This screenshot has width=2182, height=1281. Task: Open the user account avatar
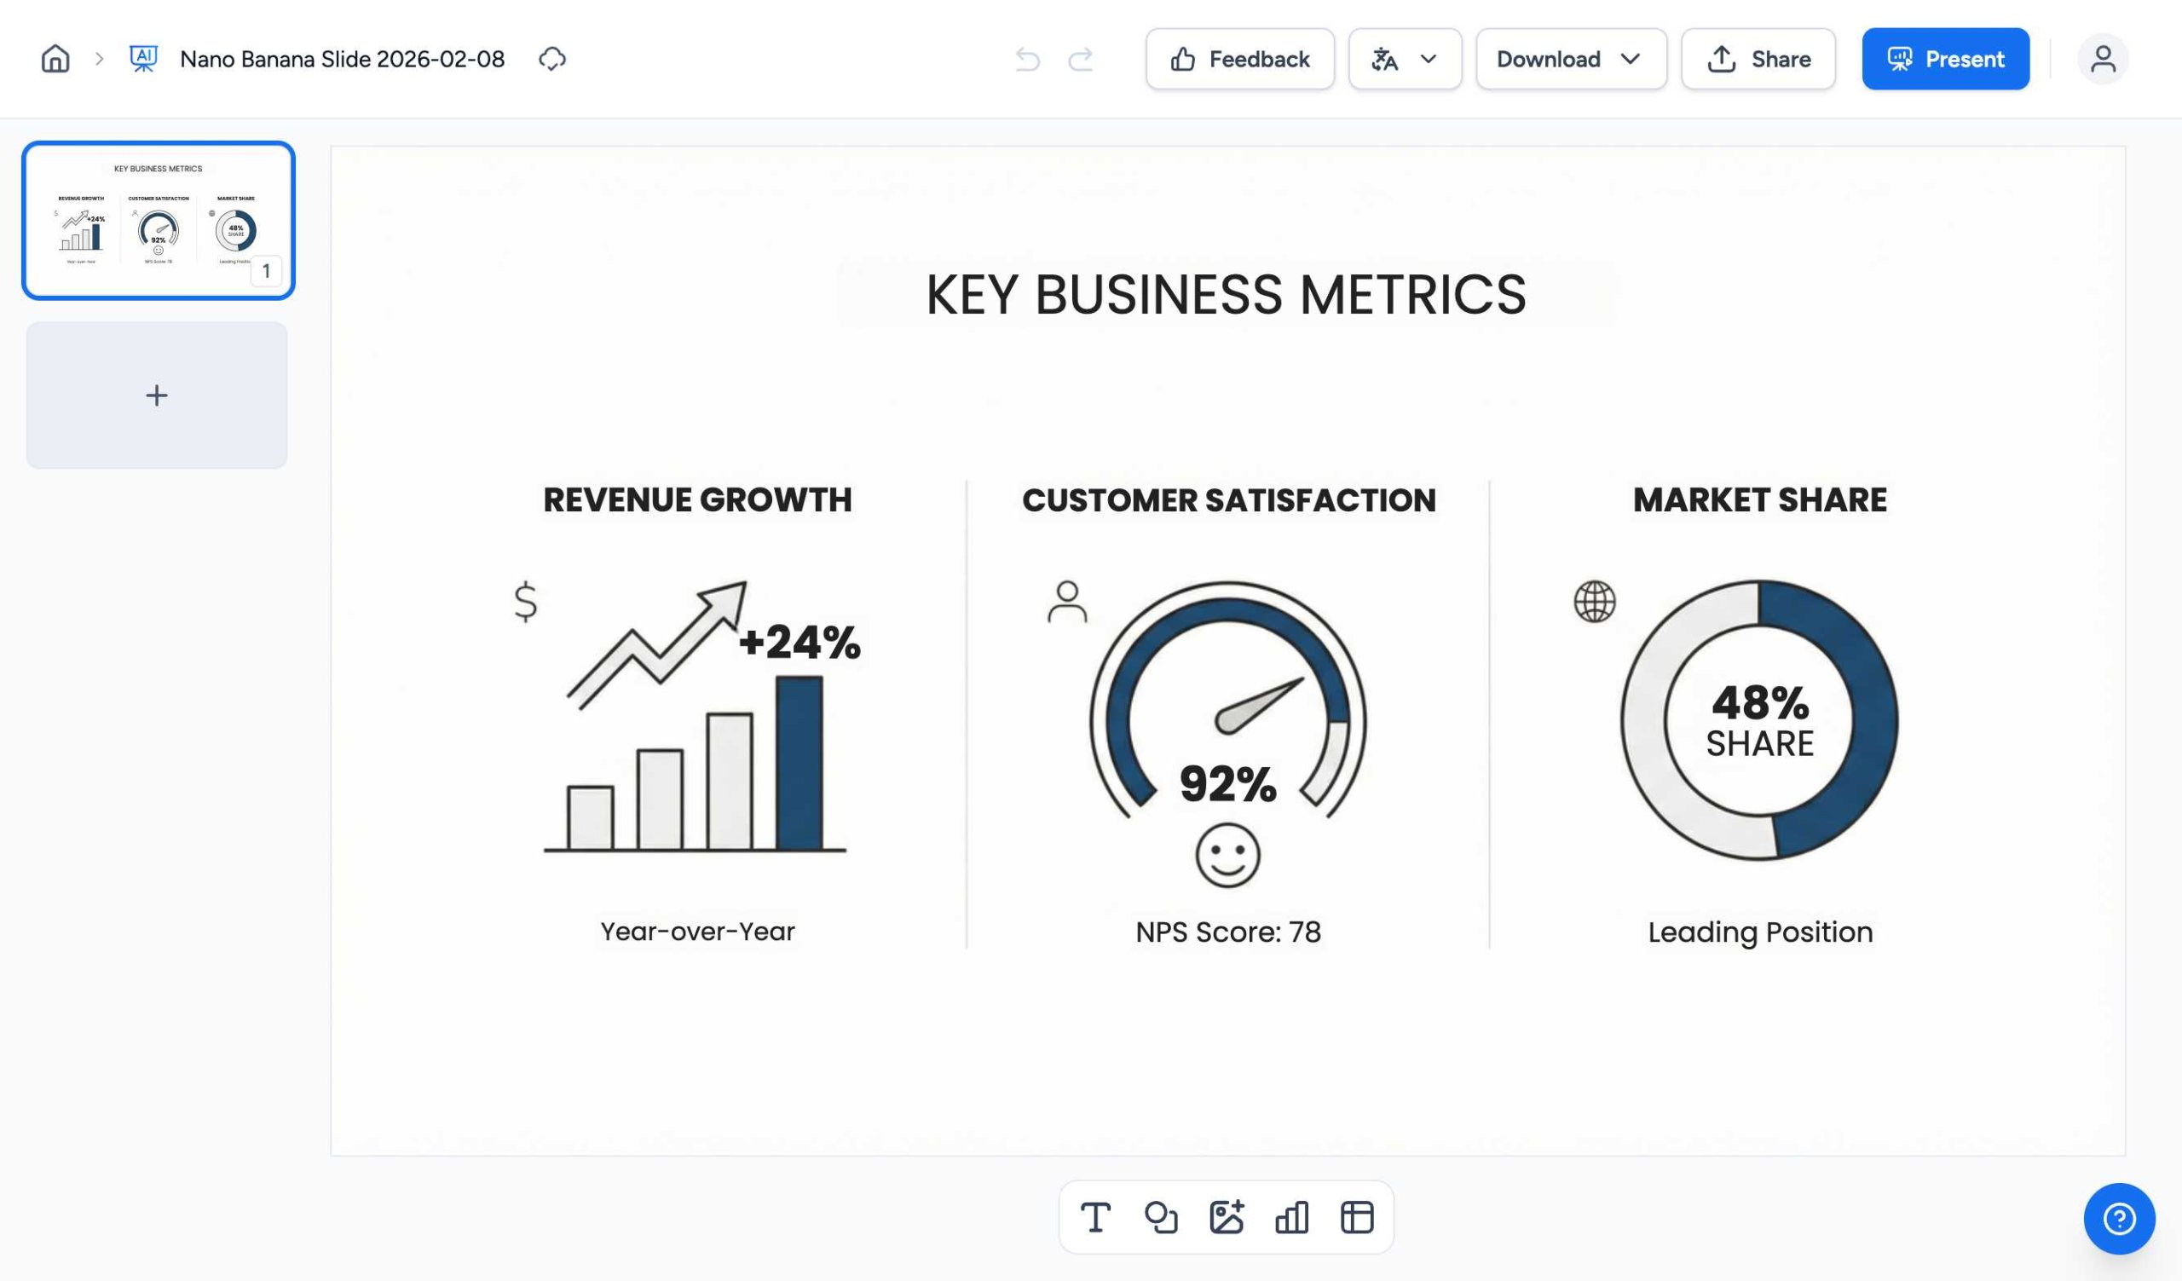(x=2103, y=59)
